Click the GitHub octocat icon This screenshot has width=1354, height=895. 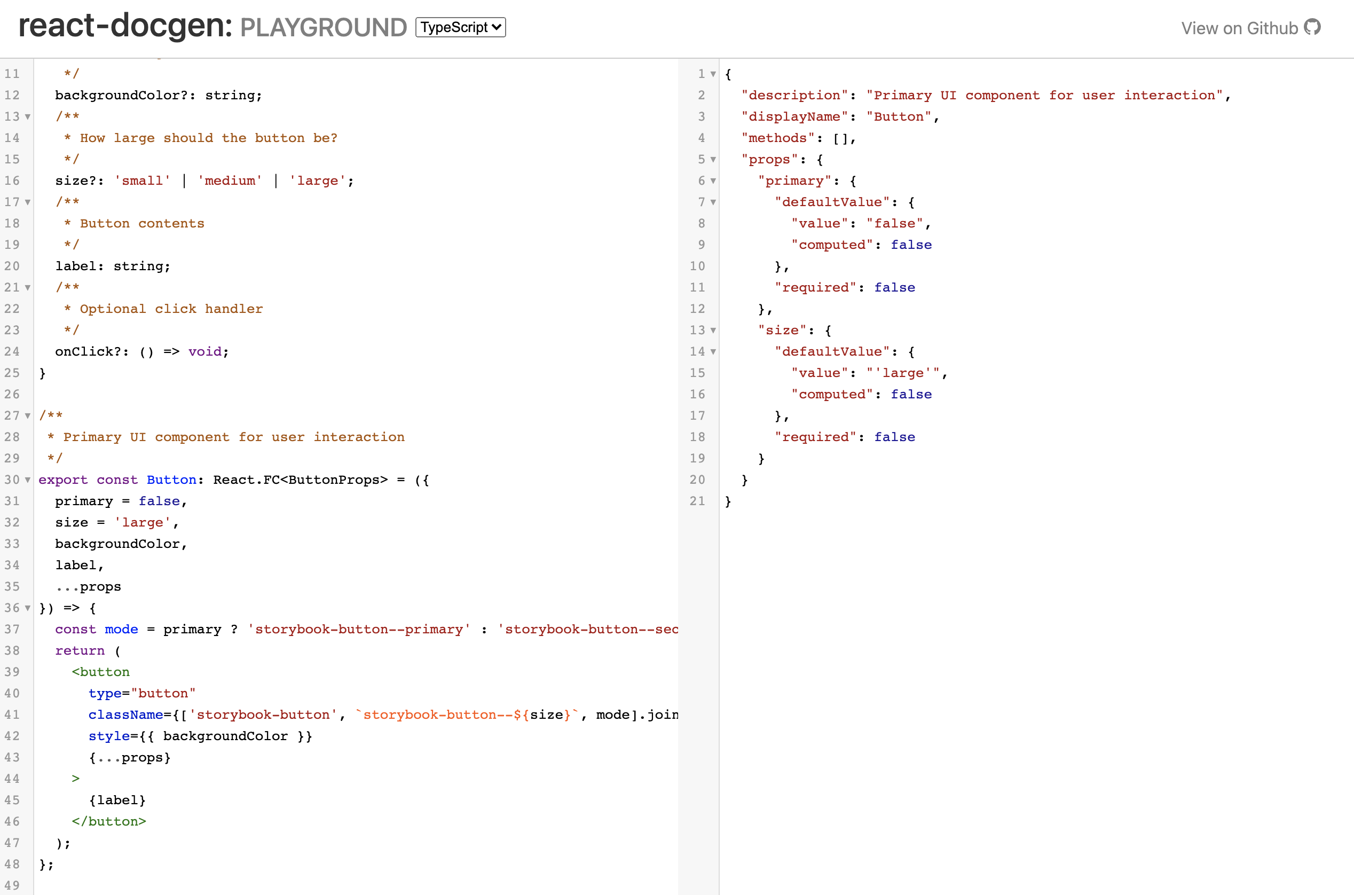(1312, 27)
